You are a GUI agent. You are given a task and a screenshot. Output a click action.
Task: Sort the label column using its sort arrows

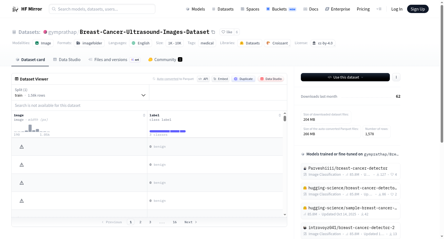(x=280, y=115)
